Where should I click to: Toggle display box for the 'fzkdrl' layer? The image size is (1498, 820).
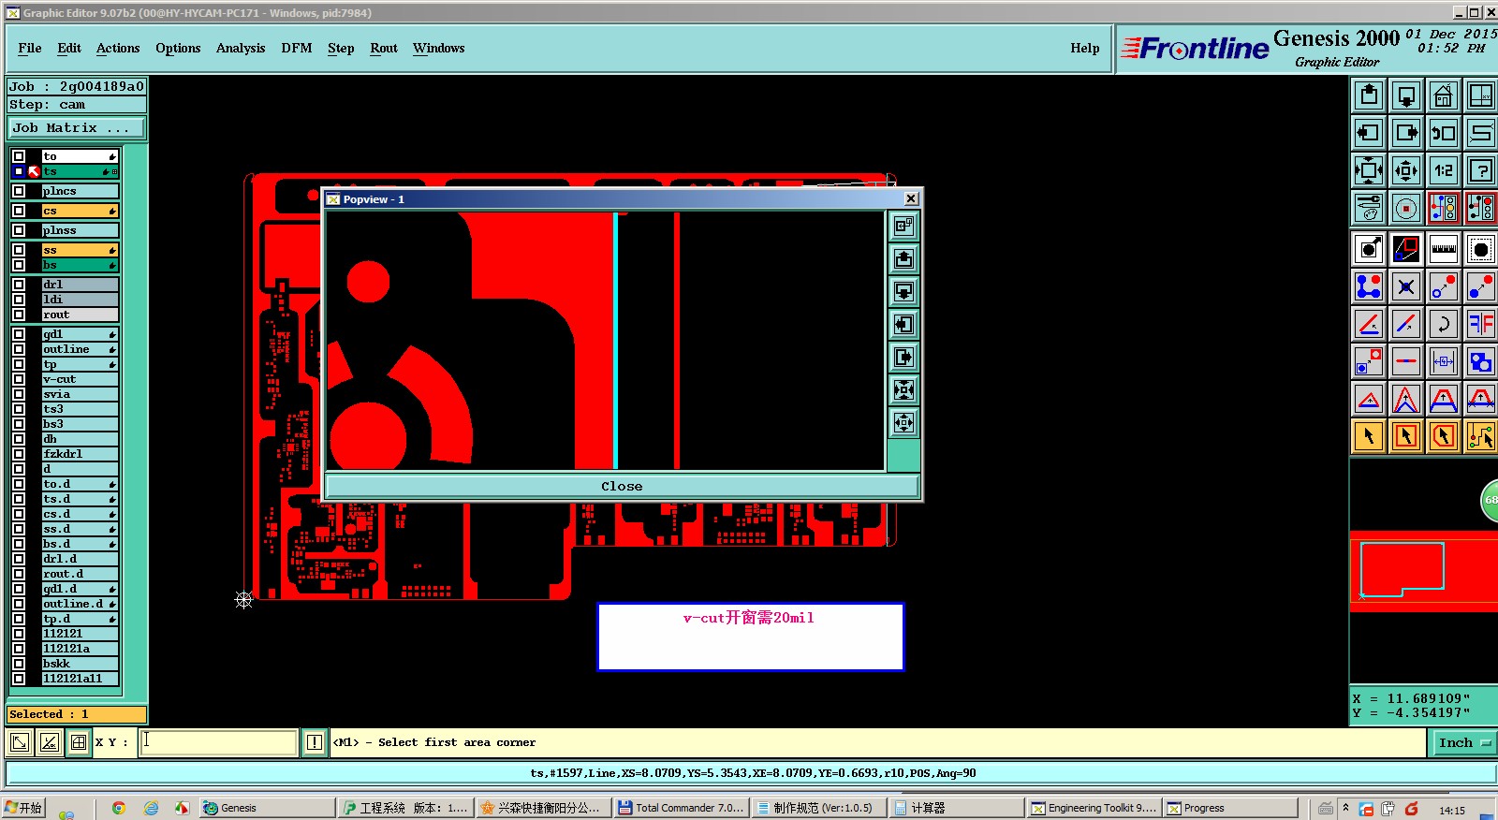pyautogui.click(x=19, y=454)
